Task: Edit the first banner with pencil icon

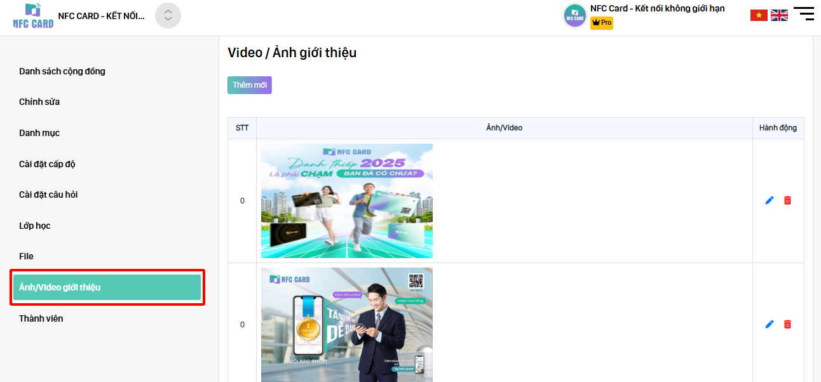Action: (770, 200)
